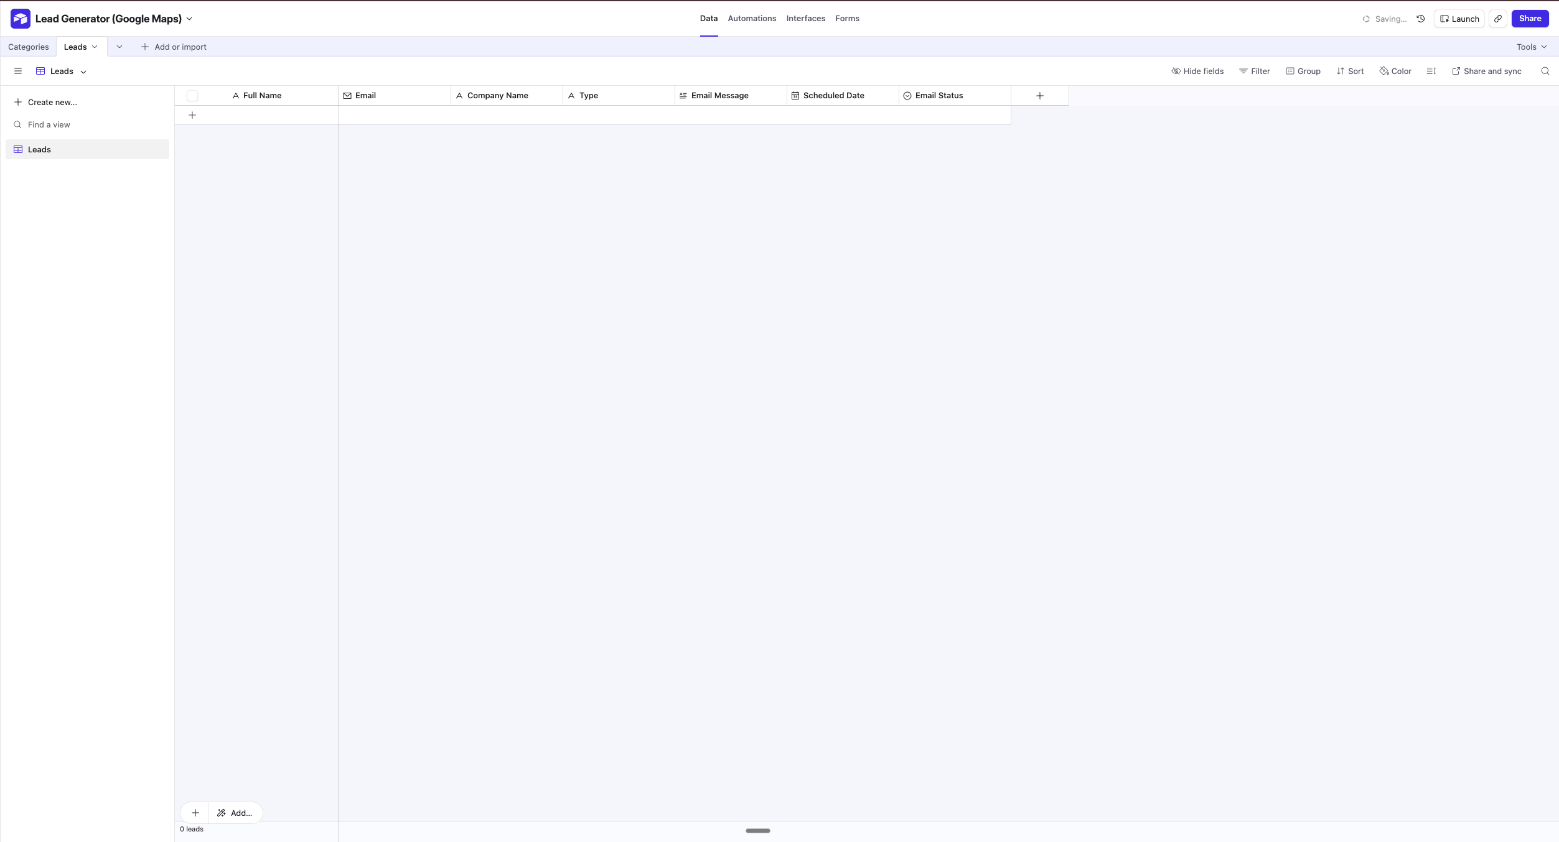The height and width of the screenshot is (842, 1559).
Task: Click the Share button
Action: click(x=1530, y=19)
